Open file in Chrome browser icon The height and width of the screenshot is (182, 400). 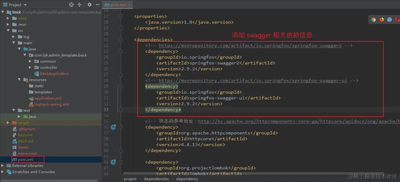[374, 20]
